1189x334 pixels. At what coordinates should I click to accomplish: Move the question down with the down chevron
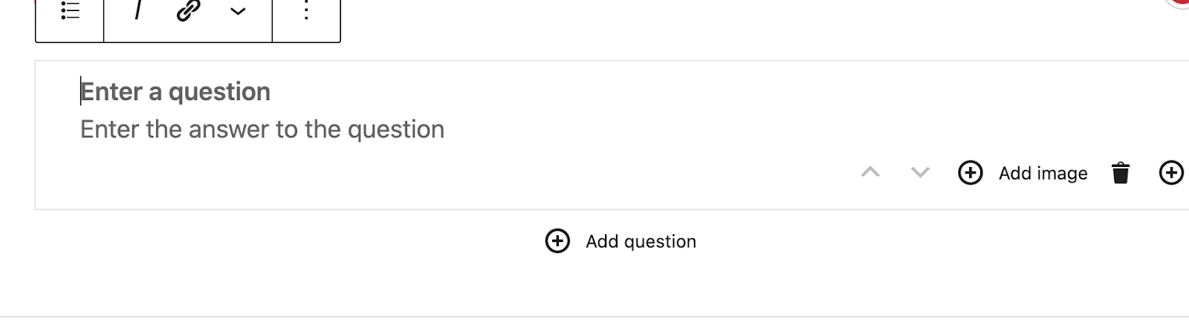pyautogui.click(x=920, y=172)
